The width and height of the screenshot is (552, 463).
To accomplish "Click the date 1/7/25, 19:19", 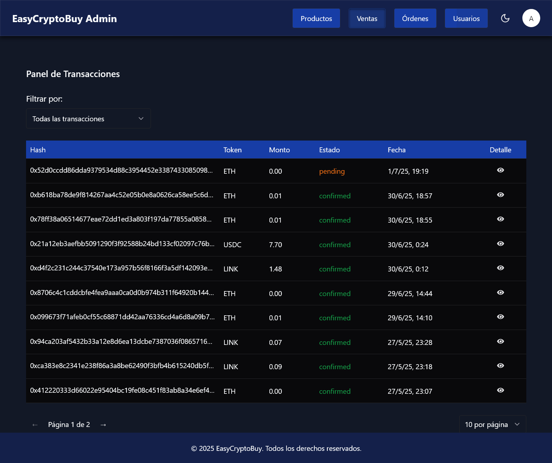I will 408,171.
